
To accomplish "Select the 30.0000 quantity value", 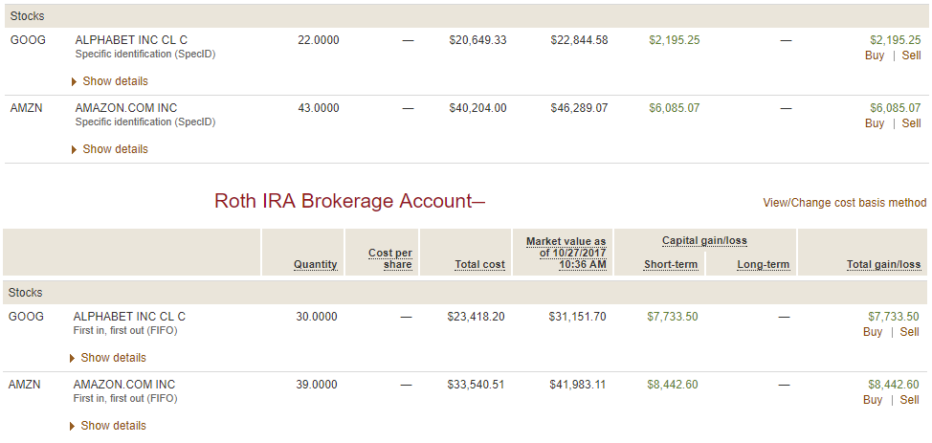I will 317,317.
